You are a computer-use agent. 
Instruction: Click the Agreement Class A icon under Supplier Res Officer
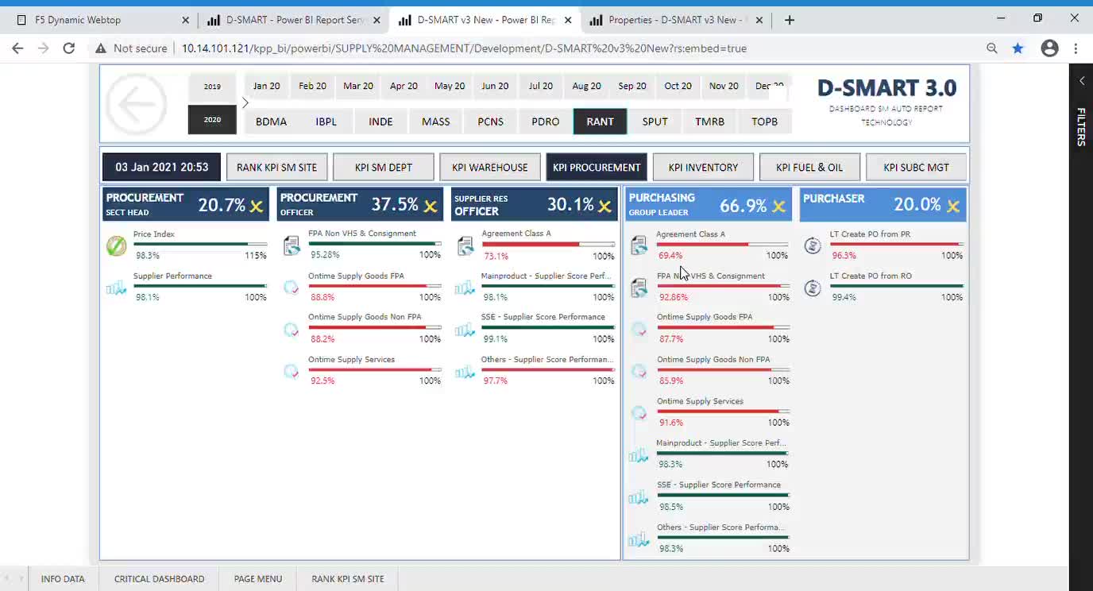tap(465, 245)
